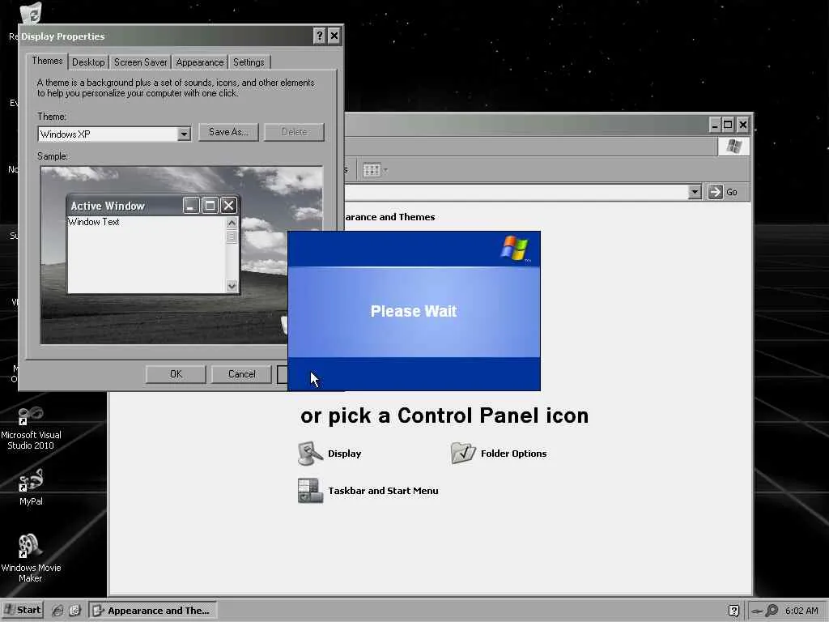Open Microsoft Visual Studio 2010 desktop shortcut
This screenshot has width=829, height=622.
pos(31,429)
